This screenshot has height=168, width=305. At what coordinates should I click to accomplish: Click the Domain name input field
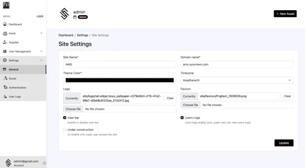point(237,64)
